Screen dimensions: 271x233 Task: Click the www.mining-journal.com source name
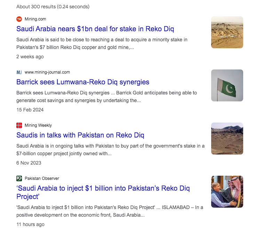47,72
